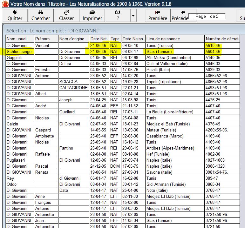This screenshot has width=245, height=228.
Task: Select the 'SCIACCA' origin name cell
Action: [x=74, y=82]
